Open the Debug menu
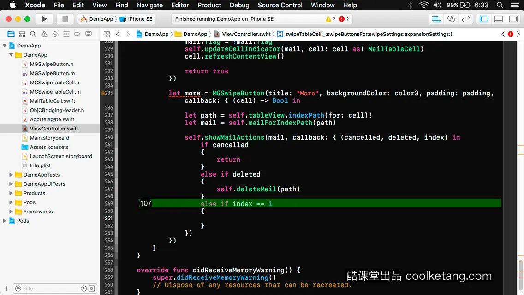Image resolution: width=524 pixels, height=295 pixels. point(239,5)
